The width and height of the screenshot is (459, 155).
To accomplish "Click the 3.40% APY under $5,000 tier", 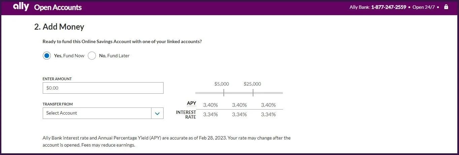I will 239,105.
